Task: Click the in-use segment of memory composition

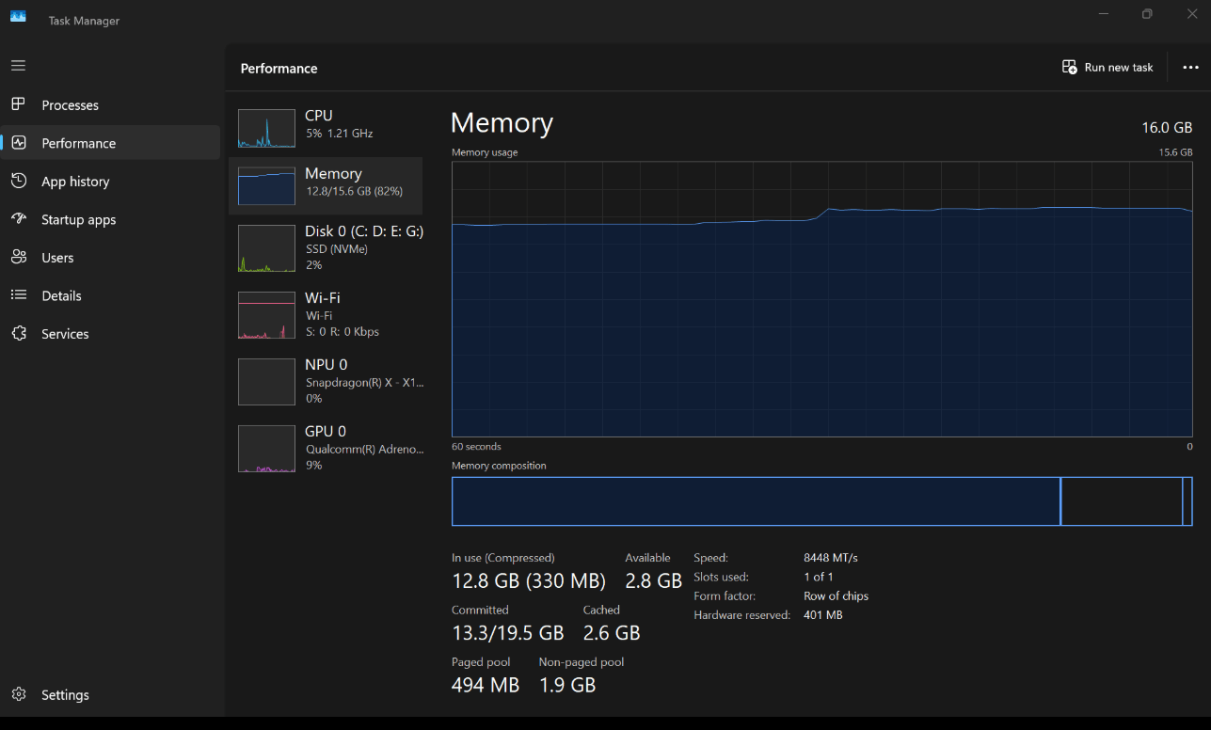Action: tap(756, 501)
